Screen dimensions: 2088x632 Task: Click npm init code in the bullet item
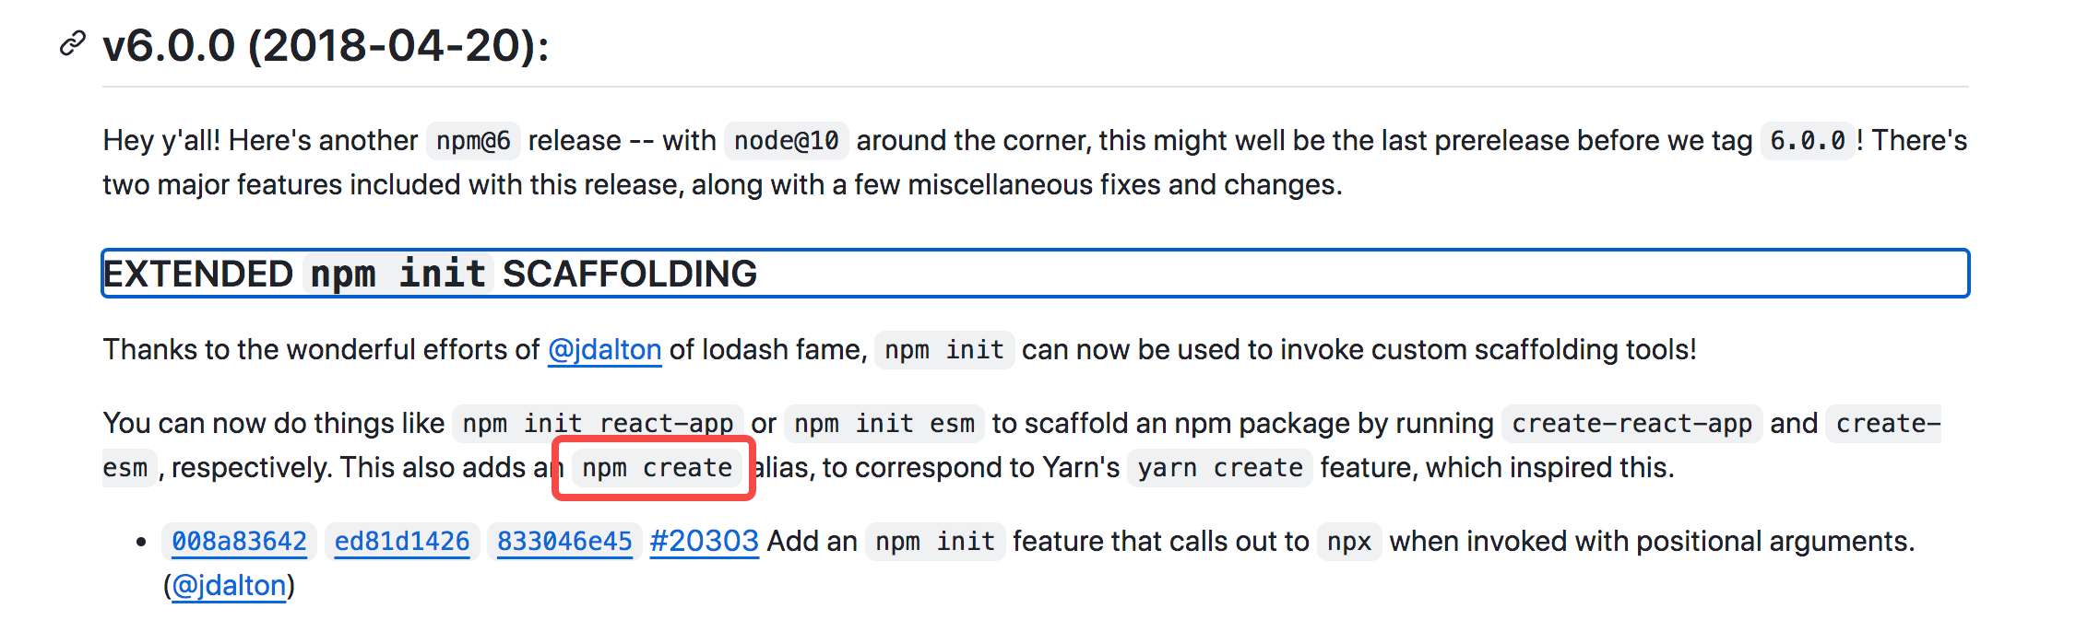[x=935, y=542]
